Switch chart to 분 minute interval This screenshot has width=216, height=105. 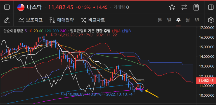click(160, 20)
